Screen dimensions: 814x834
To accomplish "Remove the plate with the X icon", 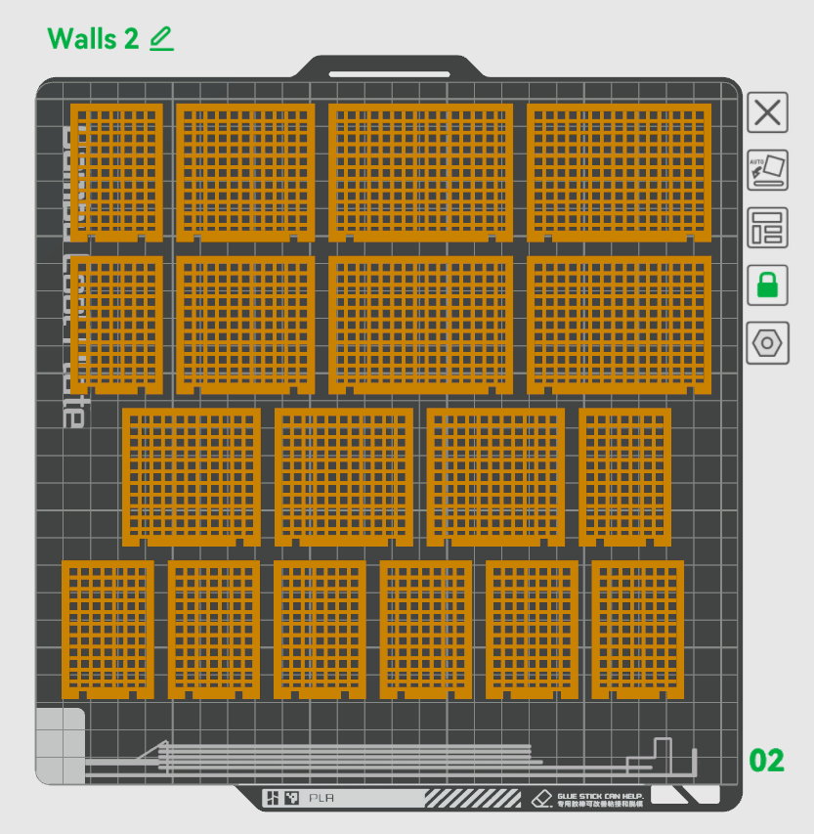I will 767,112.
